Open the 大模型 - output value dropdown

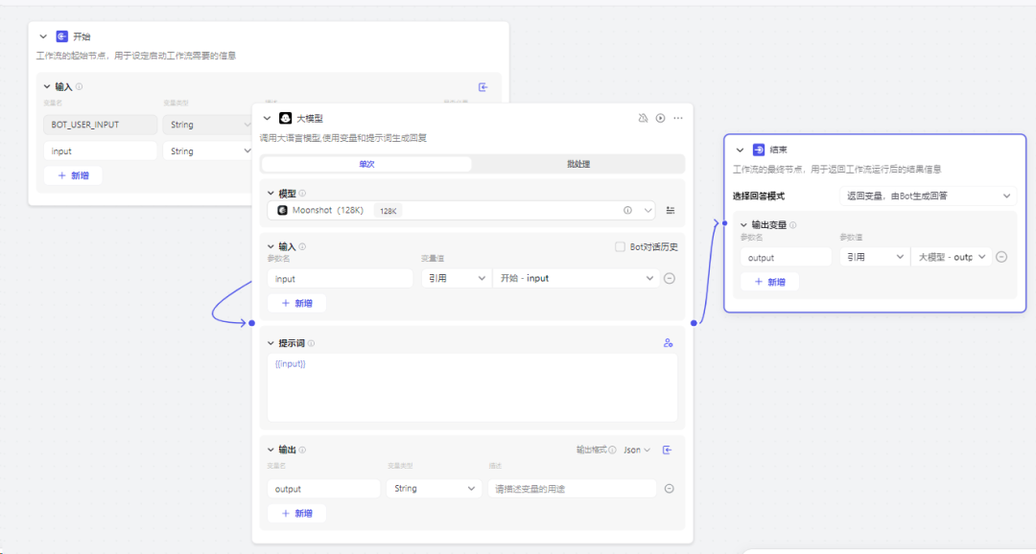952,257
